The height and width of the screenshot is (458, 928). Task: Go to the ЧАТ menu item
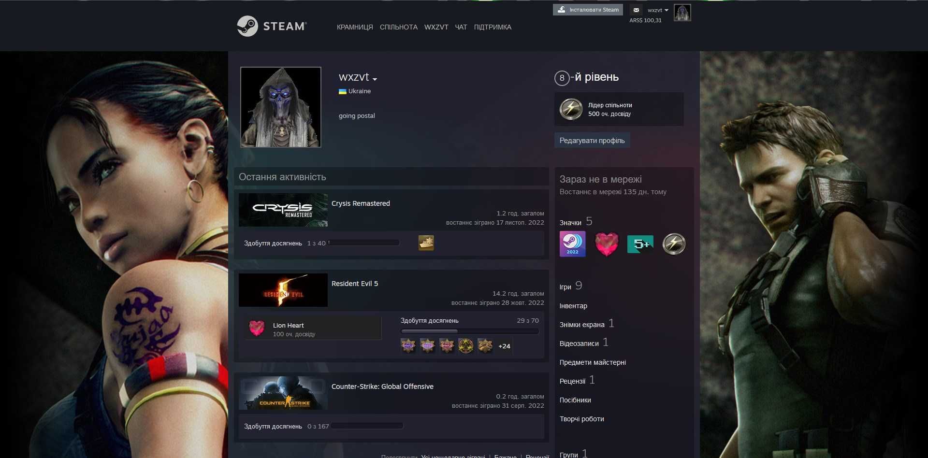461,27
